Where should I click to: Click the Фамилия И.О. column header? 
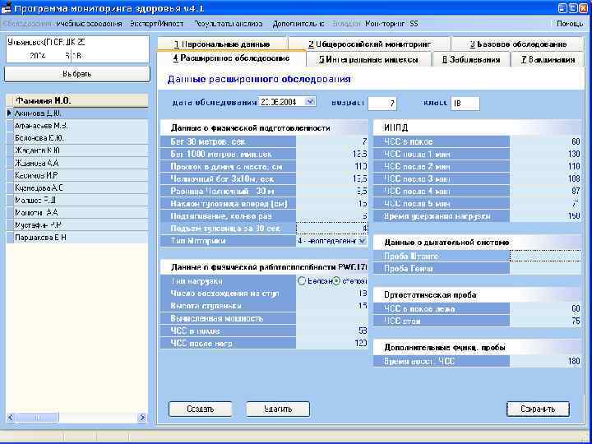pyautogui.click(x=81, y=101)
